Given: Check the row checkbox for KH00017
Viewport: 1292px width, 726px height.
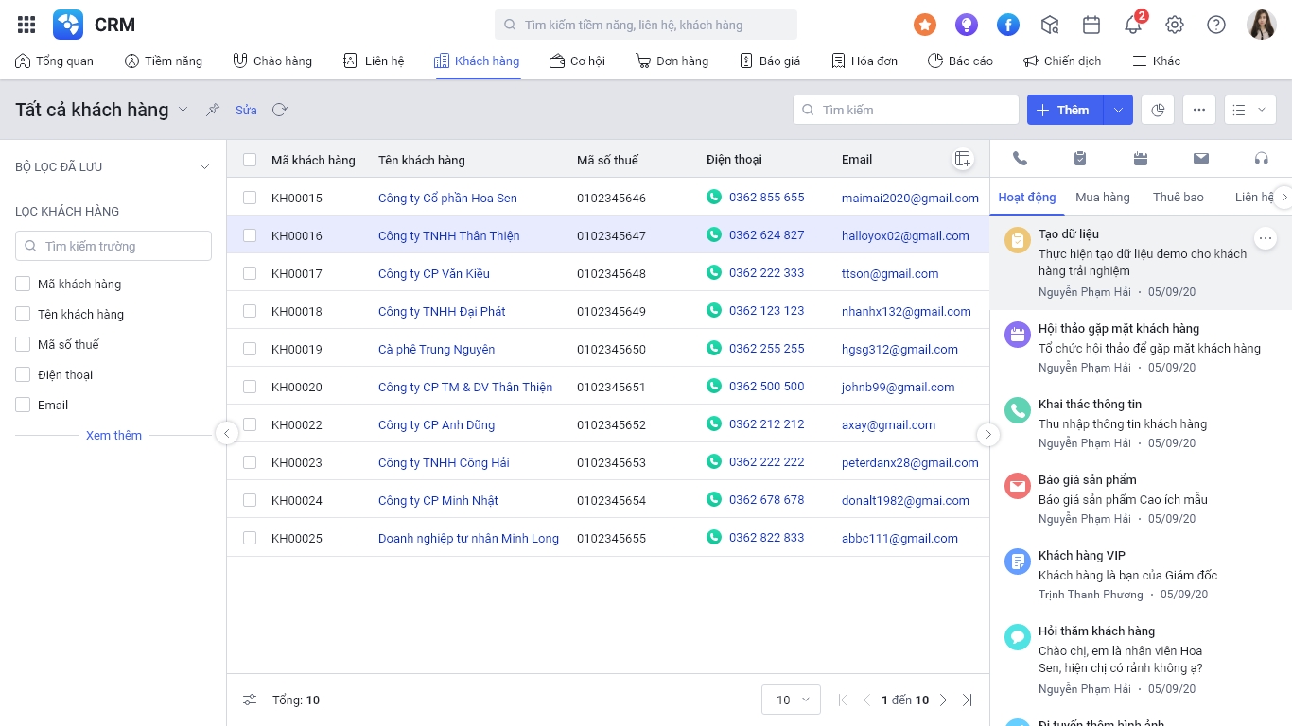Looking at the screenshot, I should point(250,273).
